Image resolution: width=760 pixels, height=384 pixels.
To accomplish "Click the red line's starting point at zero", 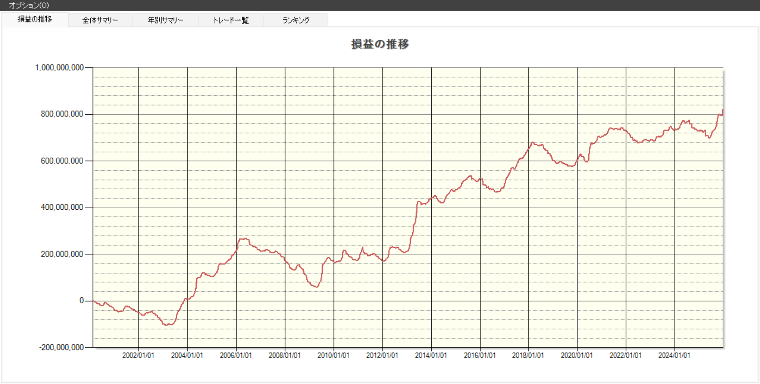I will [x=94, y=301].
